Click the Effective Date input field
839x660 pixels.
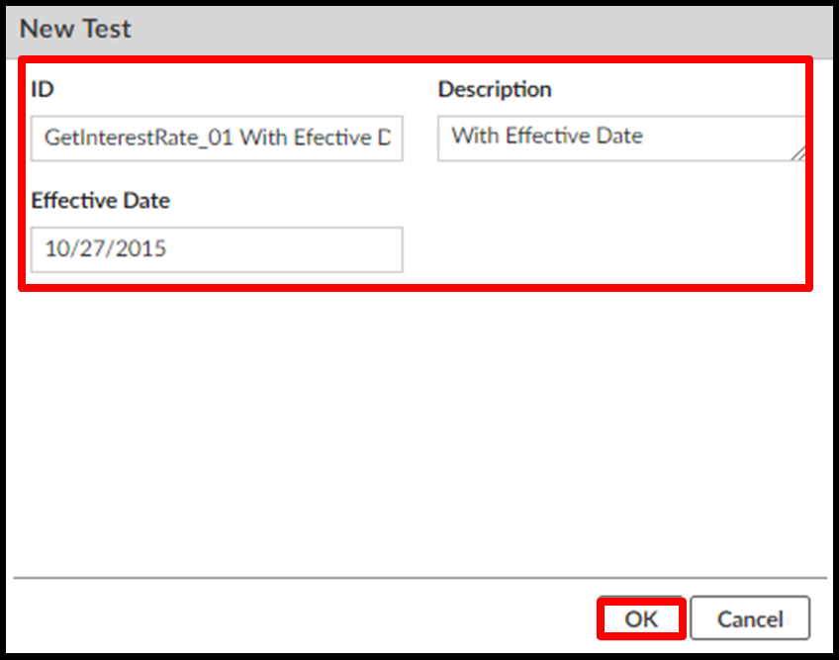coord(217,249)
